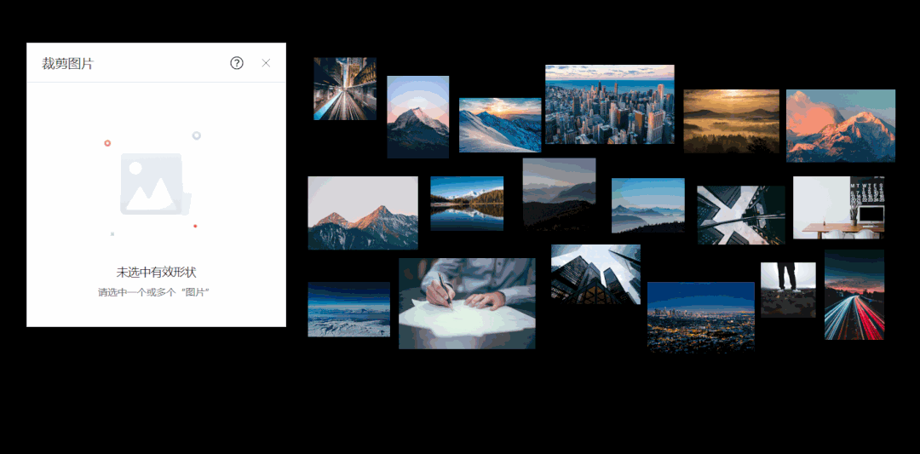This screenshot has height=454, width=920.
Task: Select the snowy plain under dark sky photo
Action: click(x=349, y=309)
